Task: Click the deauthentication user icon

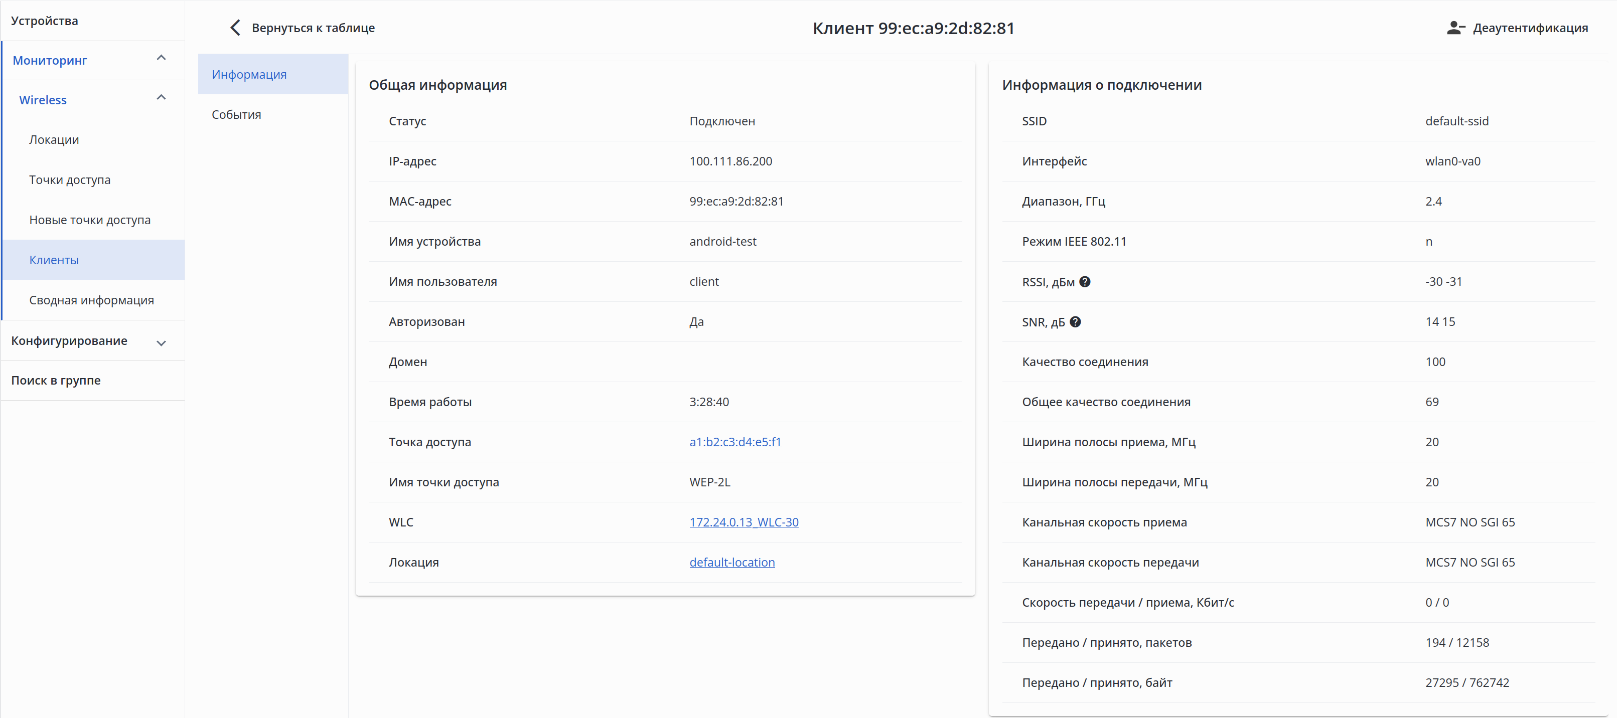Action: click(x=1455, y=28)
